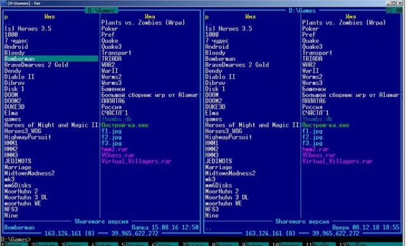The image size is (406, 246).
Task: Select "Россия" folder in the right panel
Action: (x=312, y=107)
